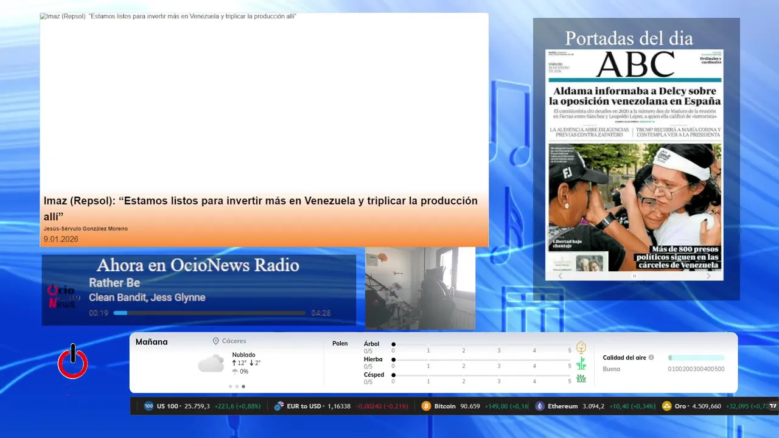Click the red power button icon
Viewport: 779px width, 438px height.
coord(73,361)
